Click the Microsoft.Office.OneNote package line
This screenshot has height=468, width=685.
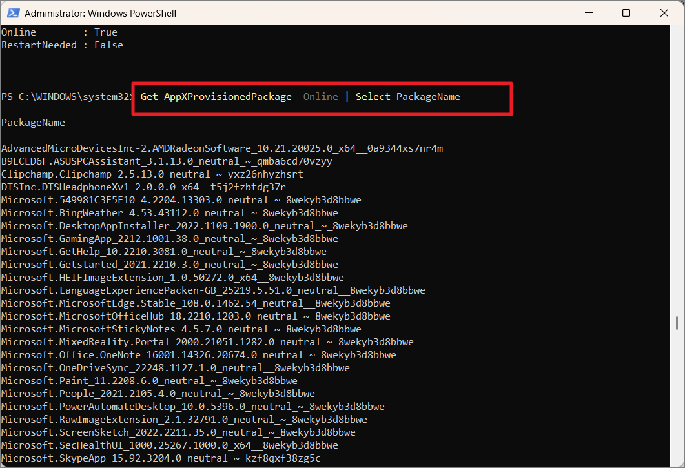click(x=199, y=355)
